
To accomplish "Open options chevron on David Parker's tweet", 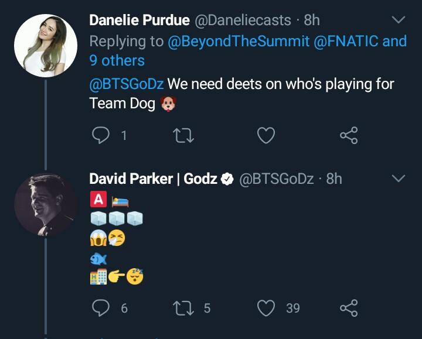I will [398, 179].
